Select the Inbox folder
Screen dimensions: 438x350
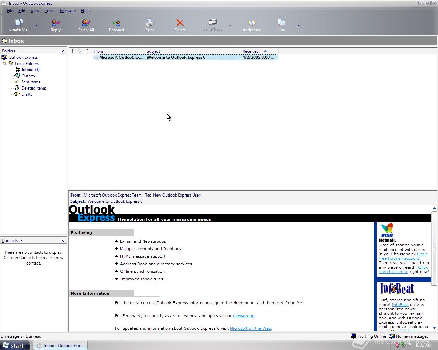pos(27,70)
